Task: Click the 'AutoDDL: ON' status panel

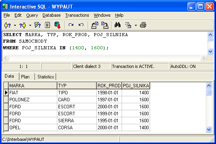Action: pyautogui.click(x=192, y=66)
